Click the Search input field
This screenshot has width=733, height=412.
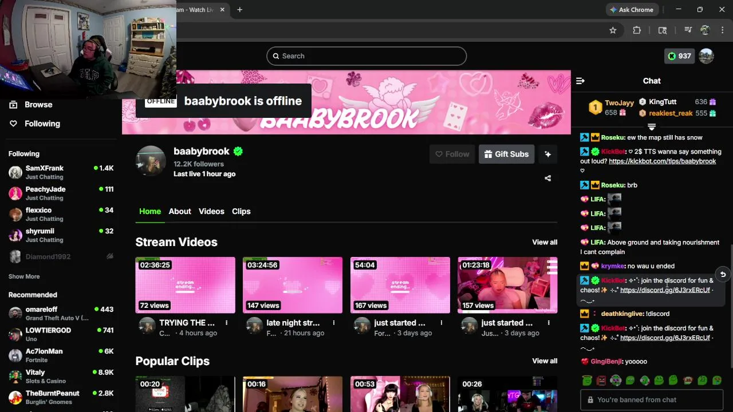366,56
